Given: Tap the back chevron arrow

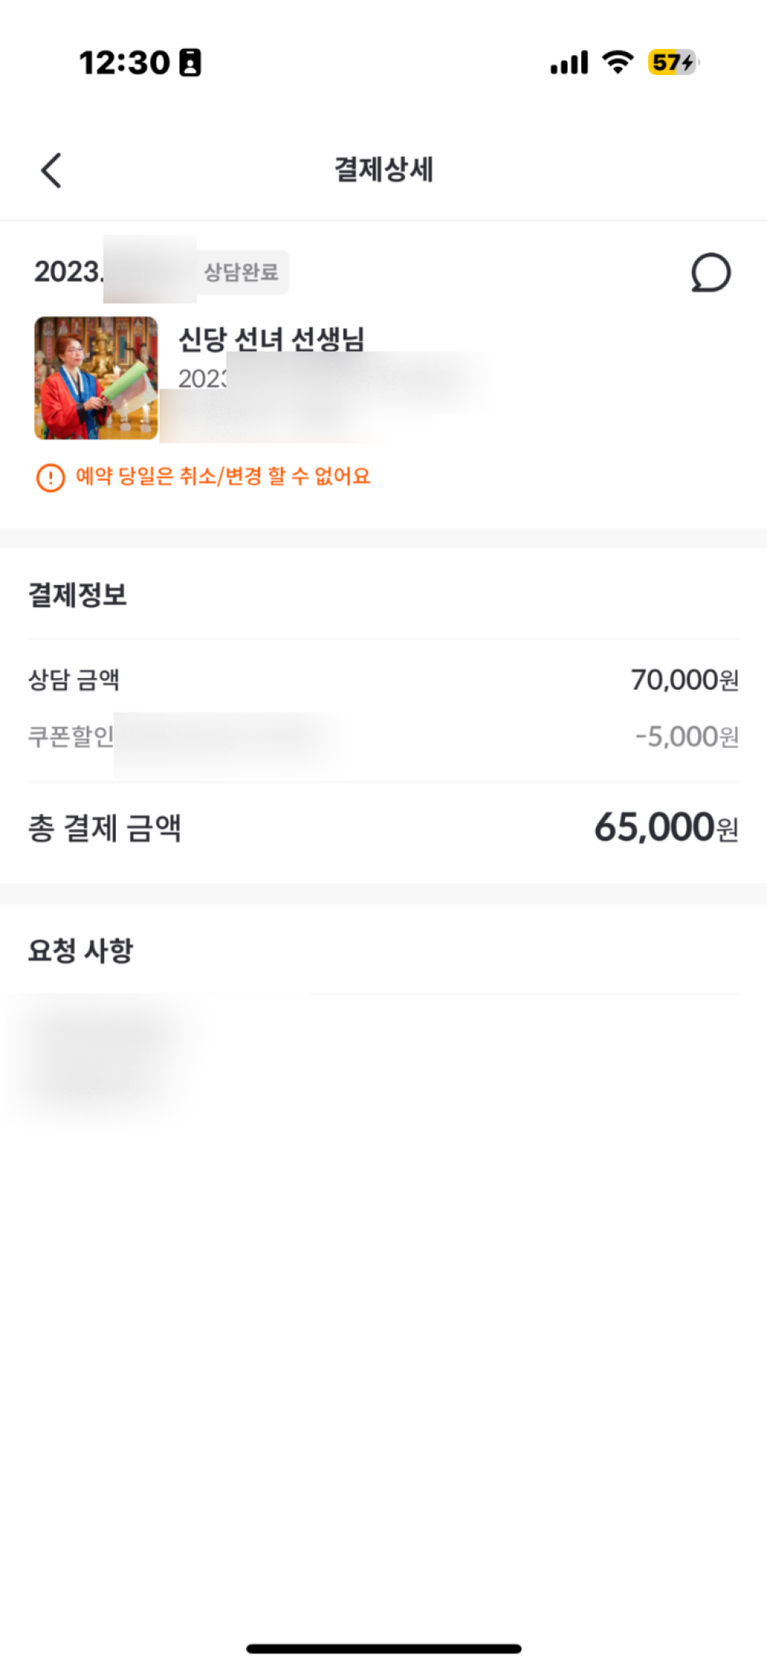Looking at the screenshot, I should 51,170.
